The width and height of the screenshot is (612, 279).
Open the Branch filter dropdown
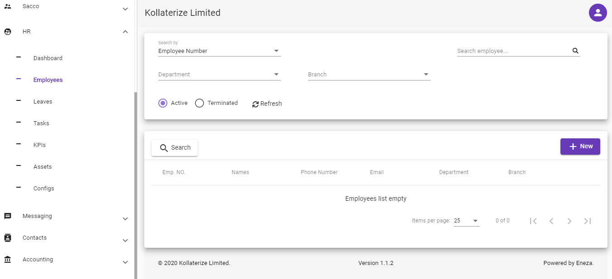369,75
